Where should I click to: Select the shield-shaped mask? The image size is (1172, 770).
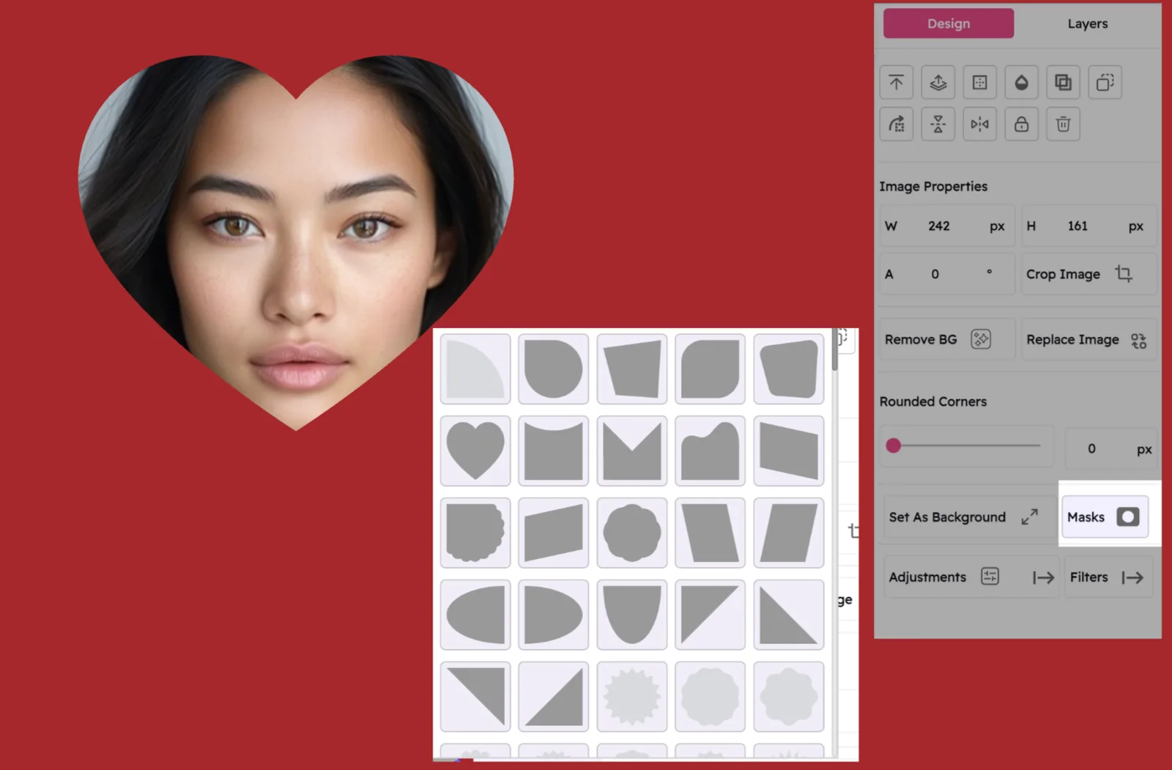631,615
